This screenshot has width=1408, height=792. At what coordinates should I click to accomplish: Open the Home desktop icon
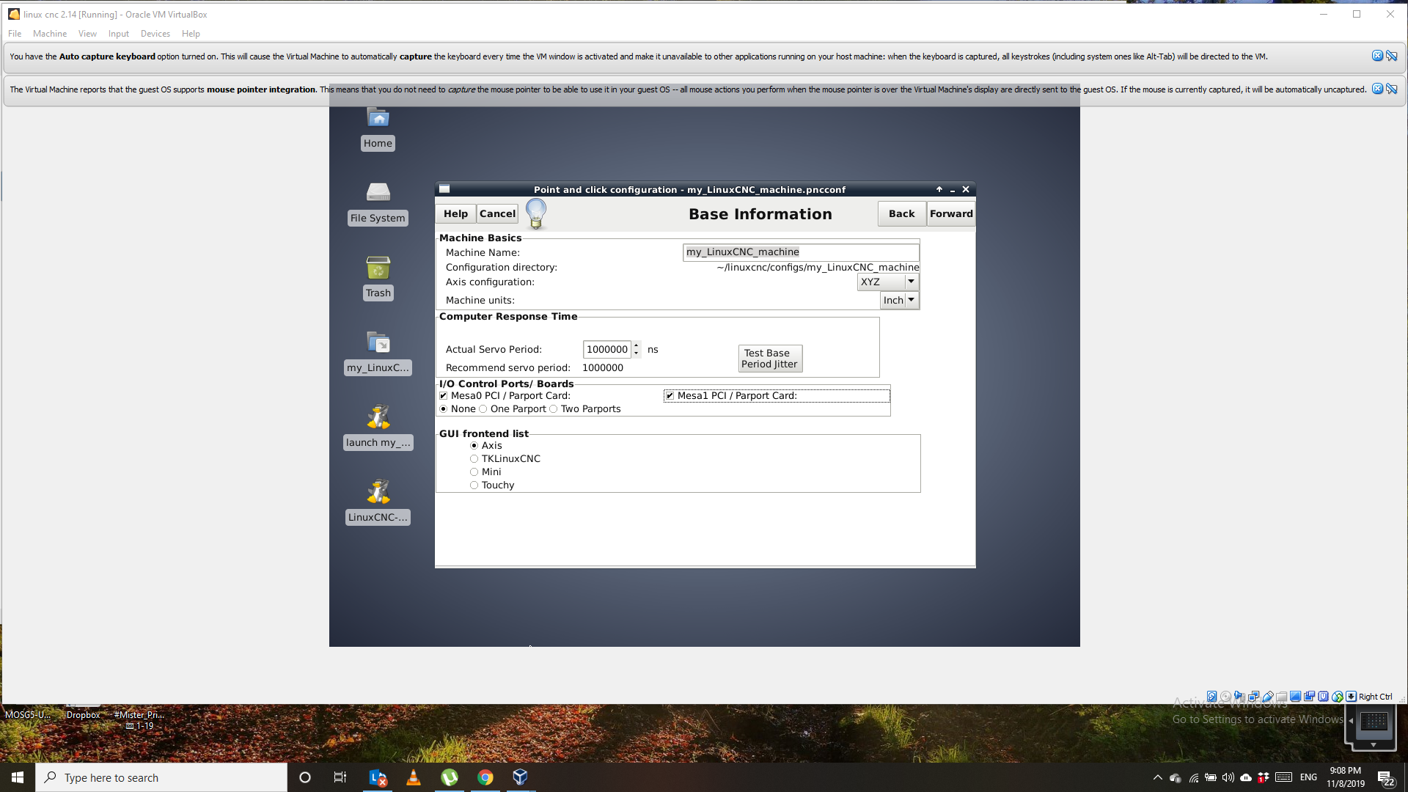click(x=378, y=129)
